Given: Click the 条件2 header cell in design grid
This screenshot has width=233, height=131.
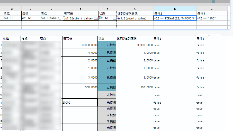Looking at the screenshot, I should point(175,13).
